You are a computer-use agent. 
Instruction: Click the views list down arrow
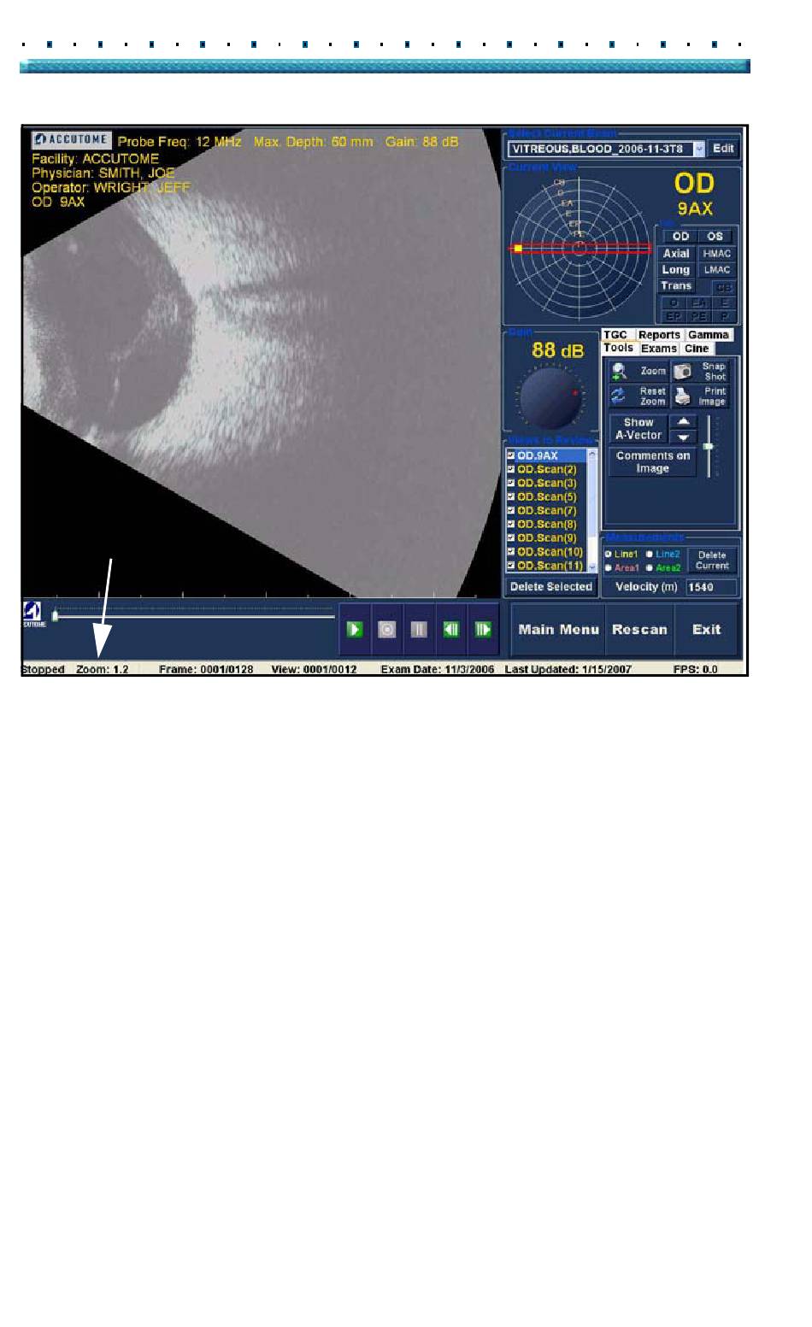(591, 567)
